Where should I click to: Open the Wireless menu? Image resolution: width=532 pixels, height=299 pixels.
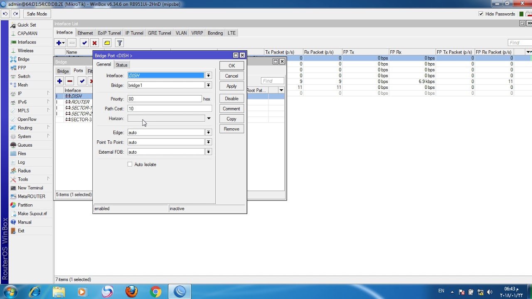pos(25,51)
